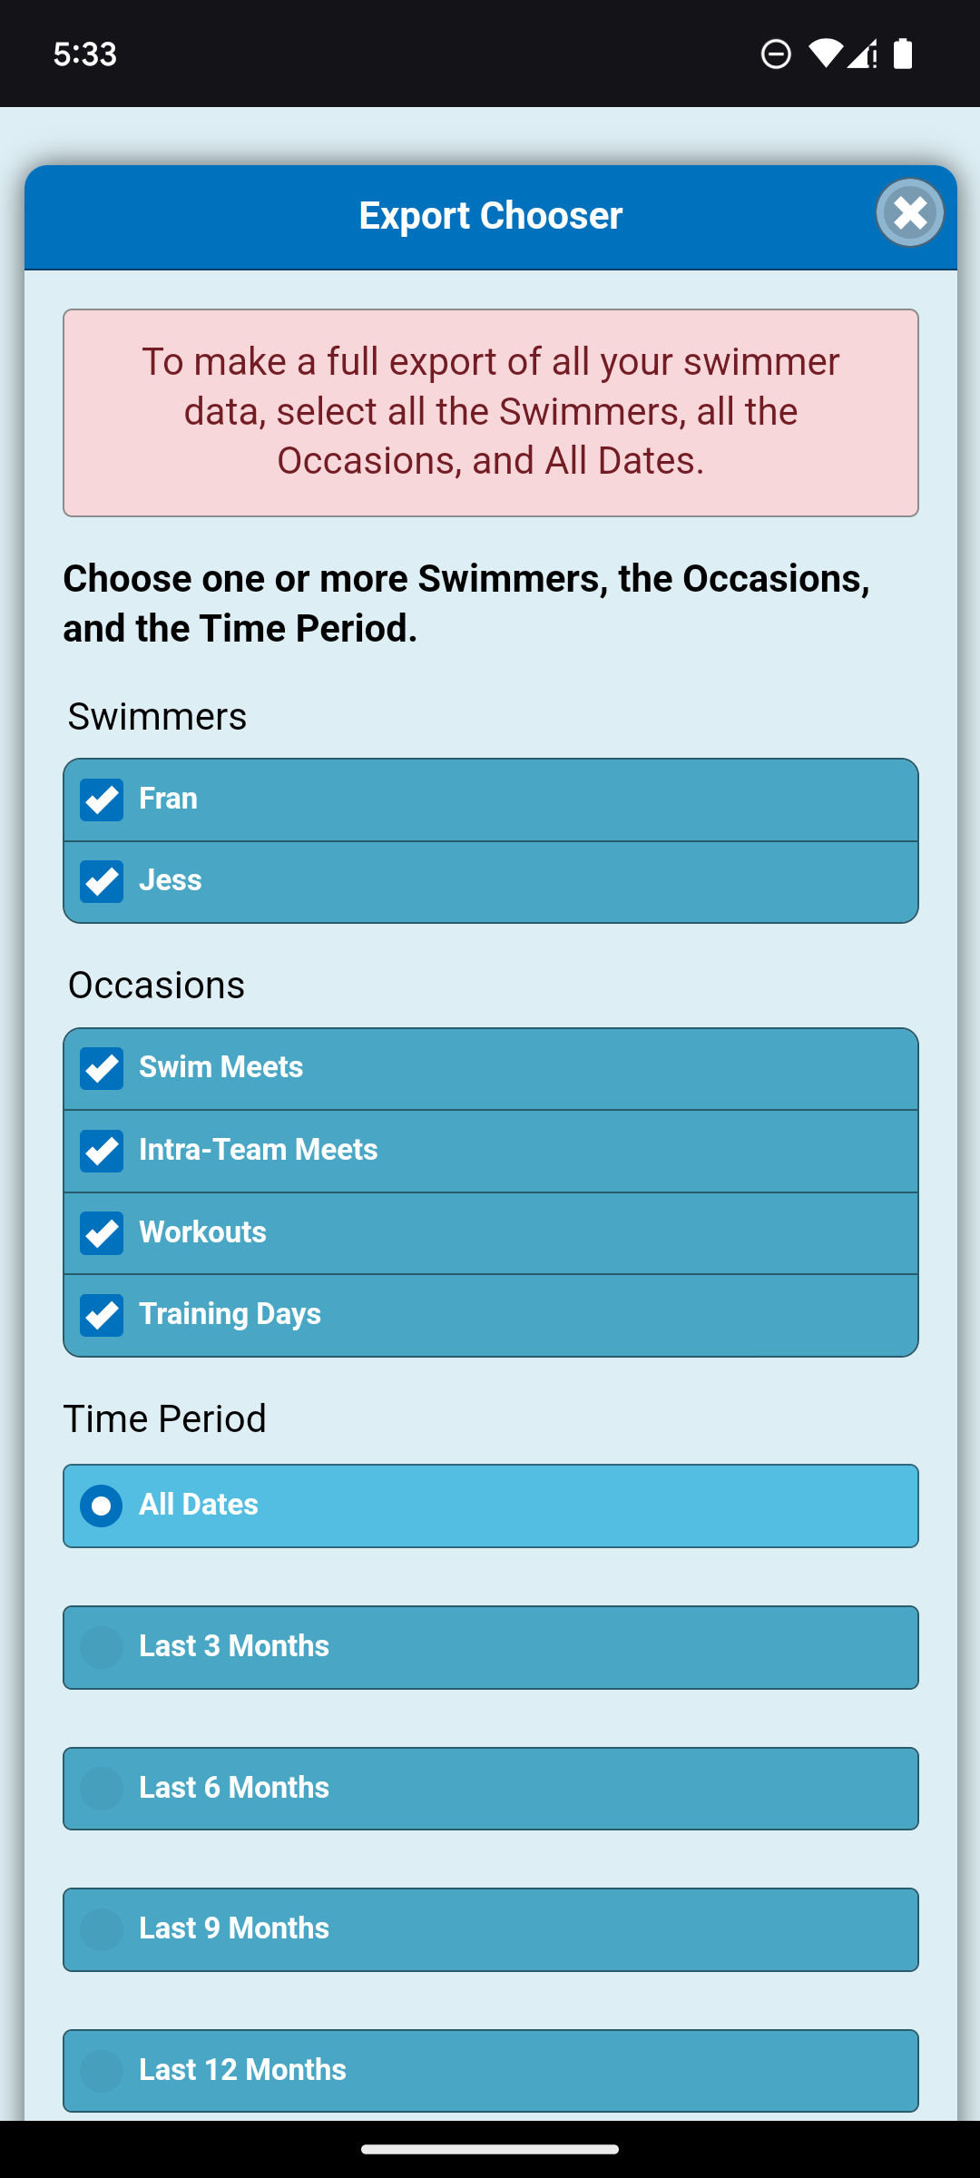
Task: Select the All Dates radio button
Action: [x=102, y=1506]
